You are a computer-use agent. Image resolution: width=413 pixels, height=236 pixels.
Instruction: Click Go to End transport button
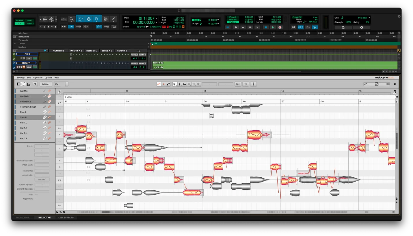257,27
